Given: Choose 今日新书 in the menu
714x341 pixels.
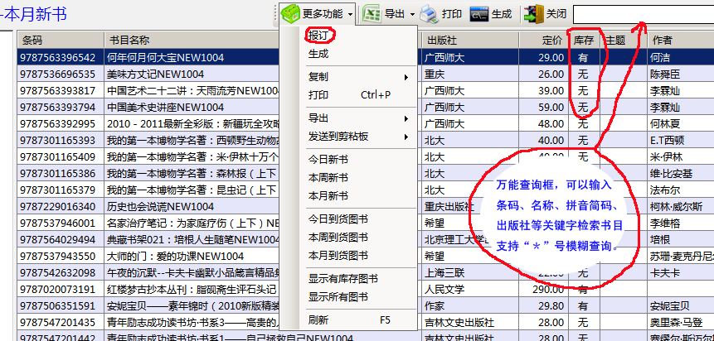Looking at the screenshot, I should (328, 159).
